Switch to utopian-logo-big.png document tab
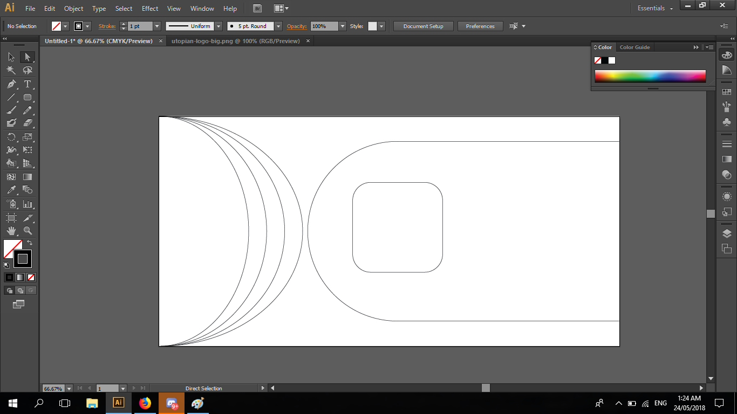Viewport: 737px width, 414px height. (235, 41)
